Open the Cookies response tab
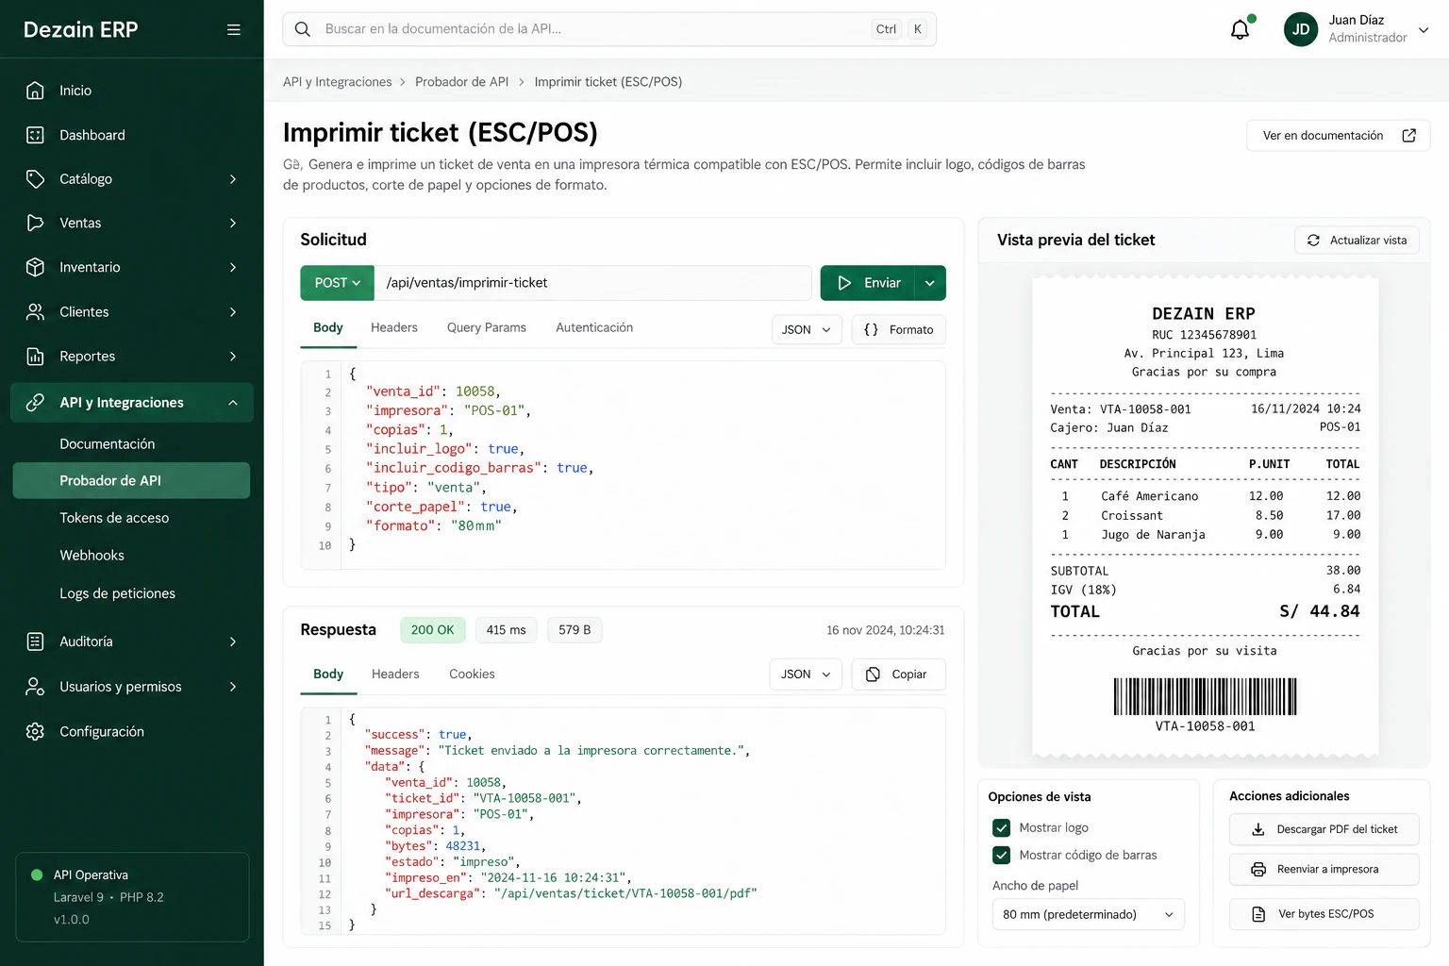The image size is (1449, 966). 472,674
